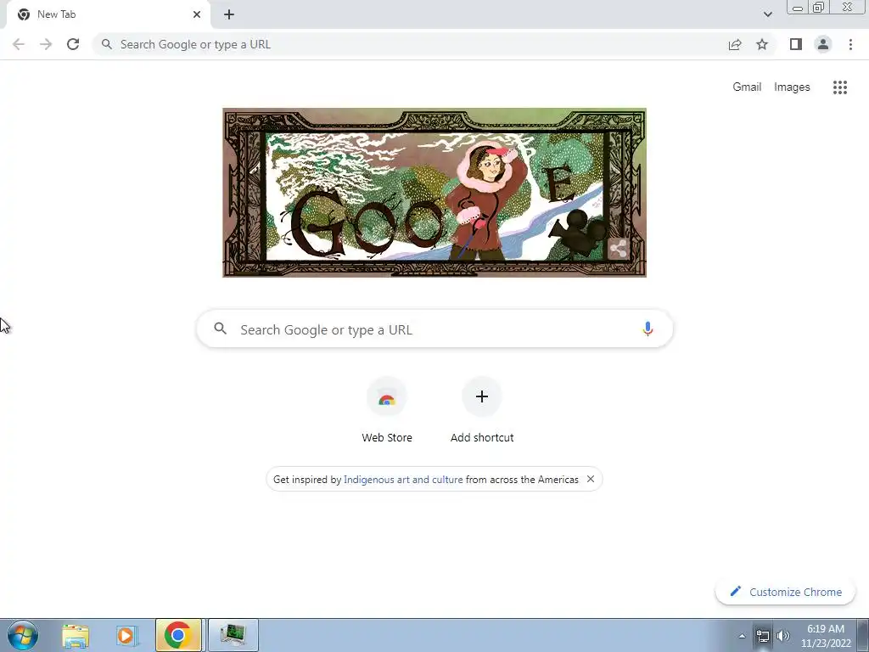Open the Chrome profile avatar

(x=823, y=44)
